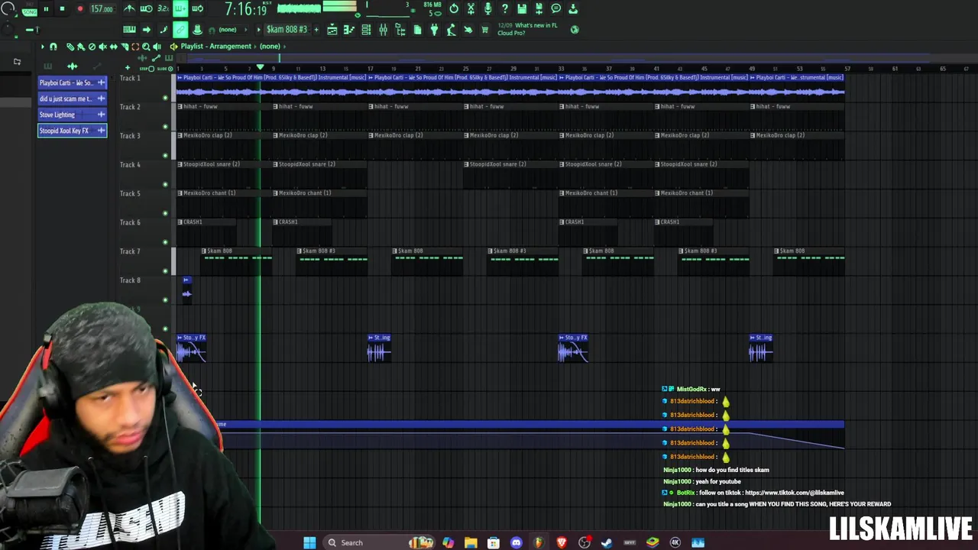Click the Playlist - Arrangement title
Screen dimensions: 978x550
point(216,47)
